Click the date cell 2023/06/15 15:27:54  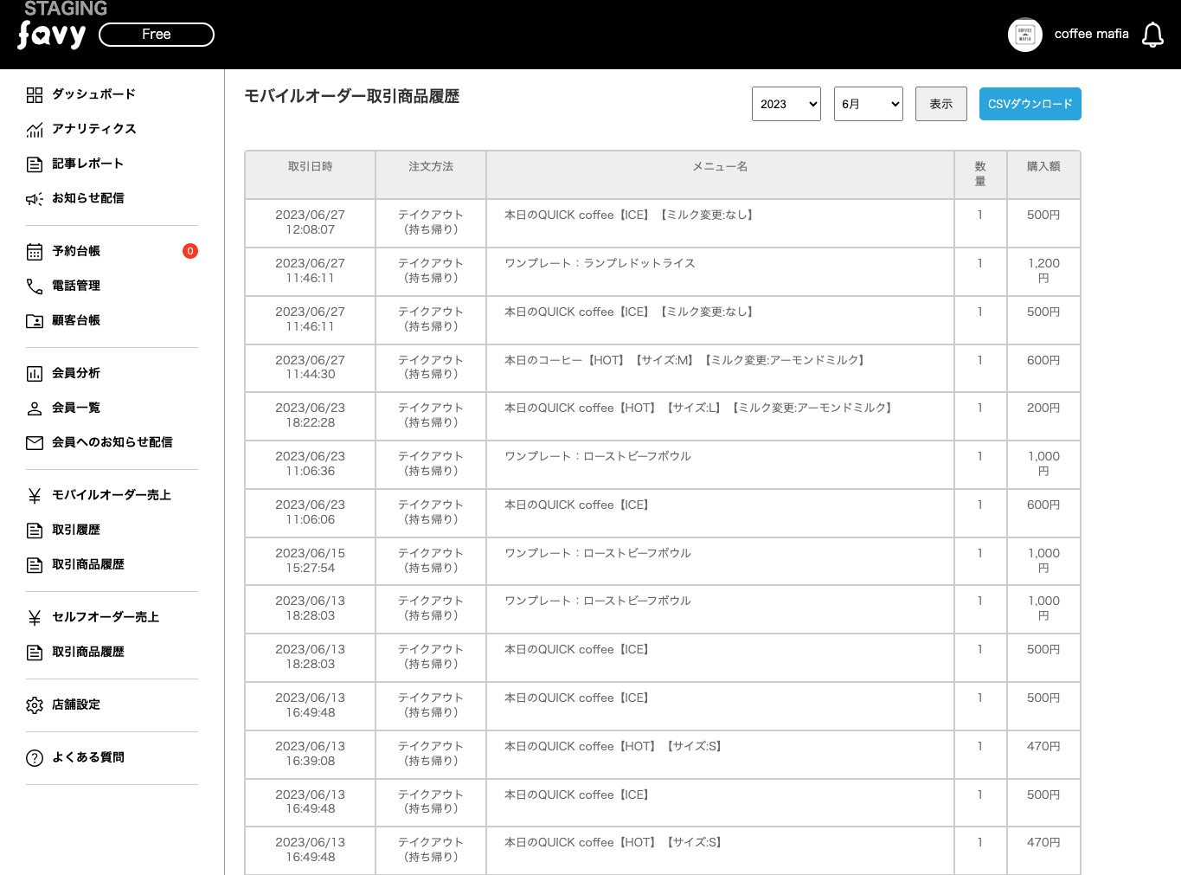pos(311,561)
